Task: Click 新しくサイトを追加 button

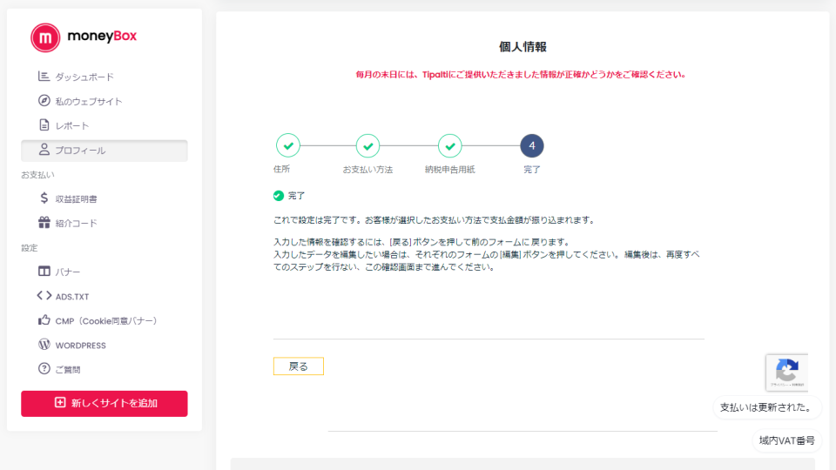Action: tap(104, 403)
